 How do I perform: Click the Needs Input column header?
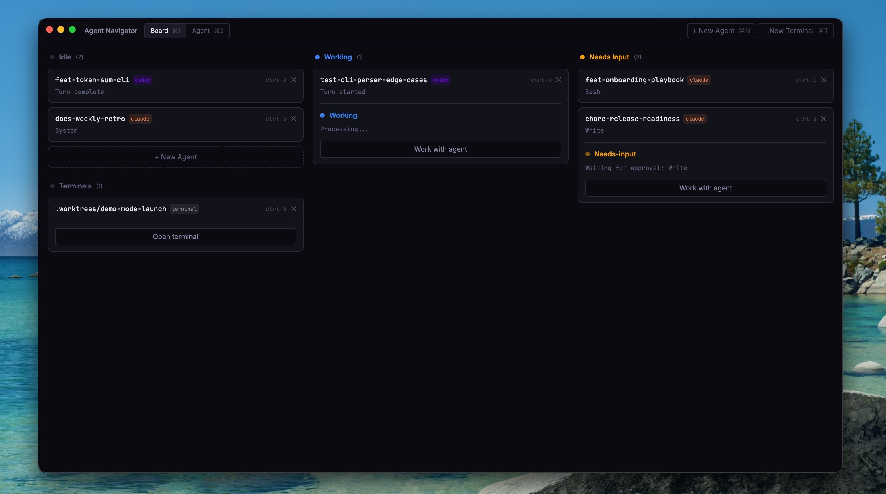[x=609, y=57]
